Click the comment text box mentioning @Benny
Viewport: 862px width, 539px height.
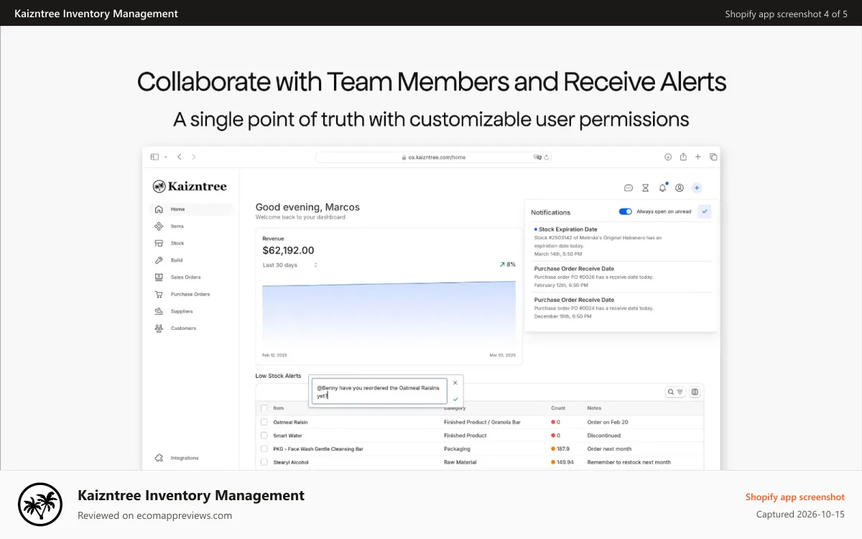[379, 392]
